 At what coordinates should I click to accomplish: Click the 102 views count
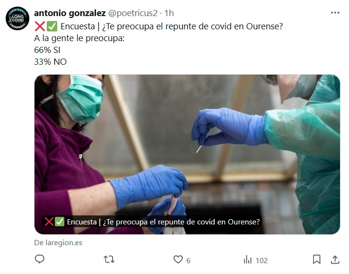click(x=262, y=260)
